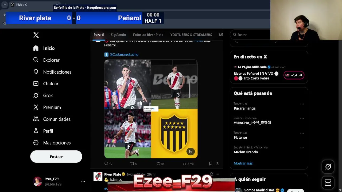Click the search magnifier icon

pos(235,35)
